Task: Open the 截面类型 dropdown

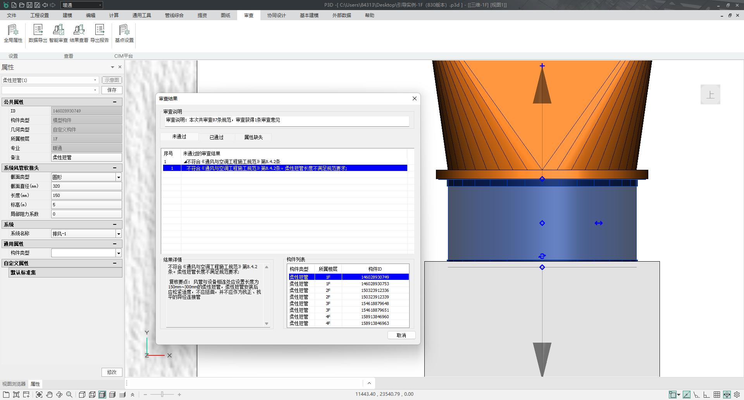Action: pyautogui.click(x=119, y=177)
